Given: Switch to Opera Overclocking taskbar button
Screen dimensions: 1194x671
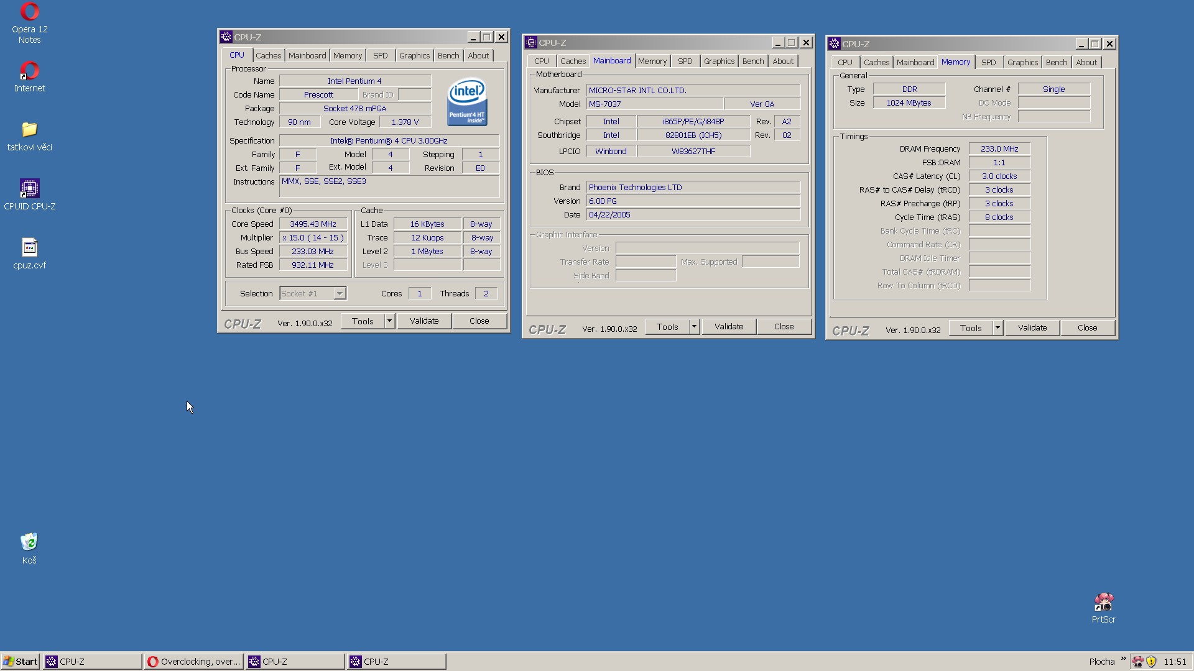Looking at the screenshot, I should click(193, 662).
